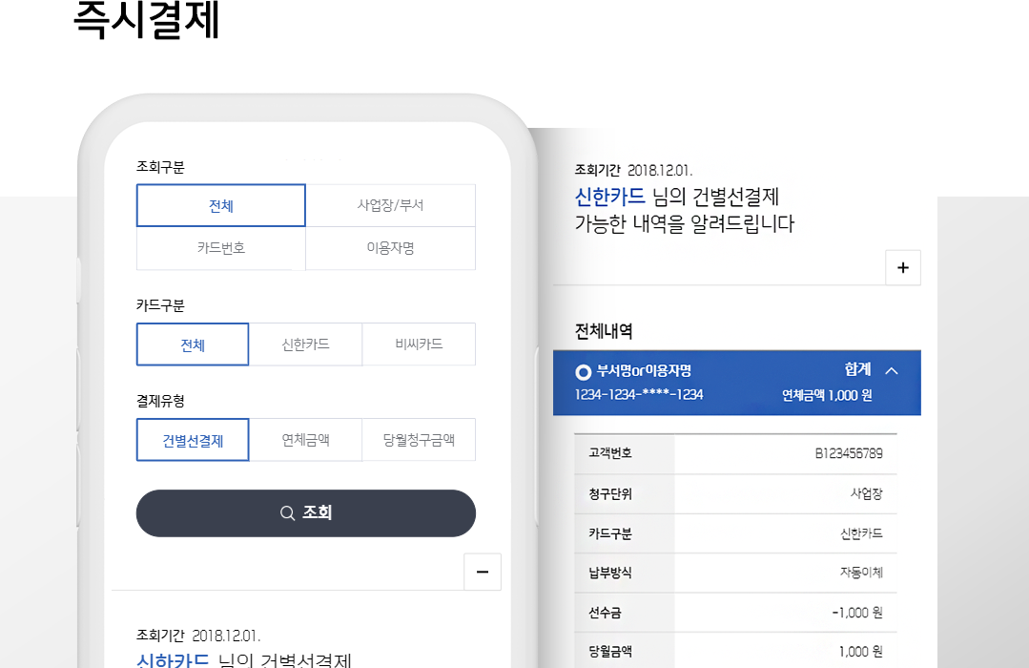Select 사업장/부서 inquiry option
Screen dimensions: 1029x668
[390, 205]
